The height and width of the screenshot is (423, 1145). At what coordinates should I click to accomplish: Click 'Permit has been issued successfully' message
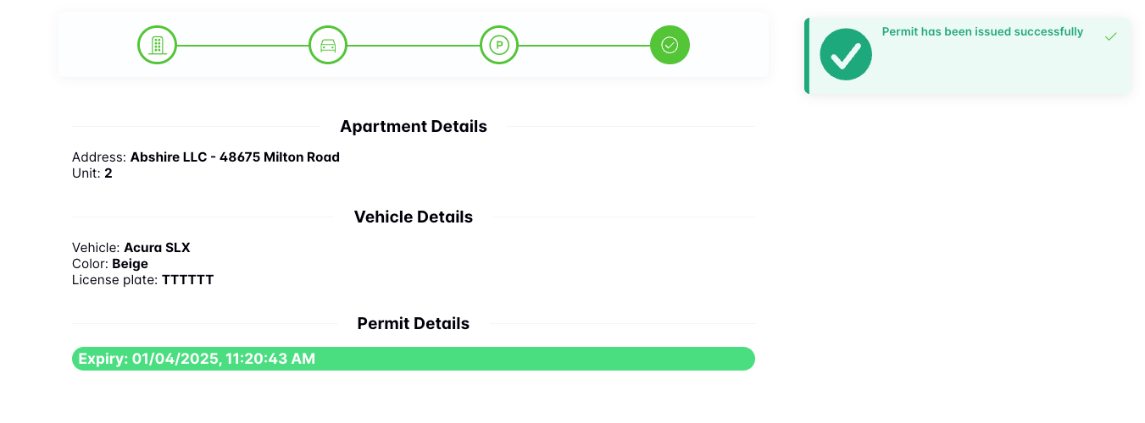[982, 32]
